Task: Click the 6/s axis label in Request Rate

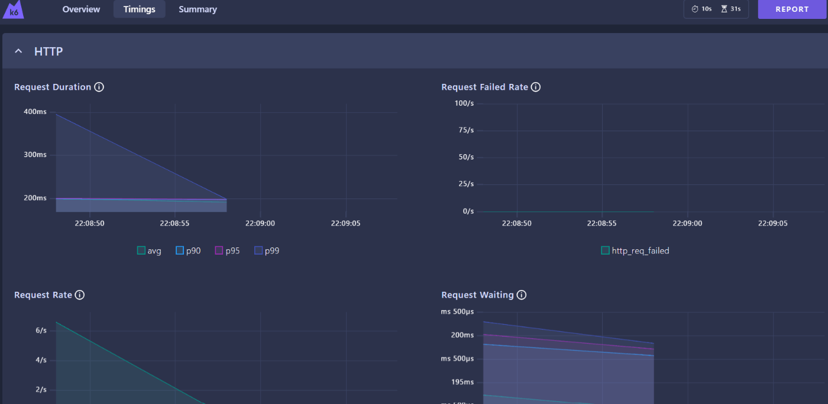Action: click(x=41, y=331)
